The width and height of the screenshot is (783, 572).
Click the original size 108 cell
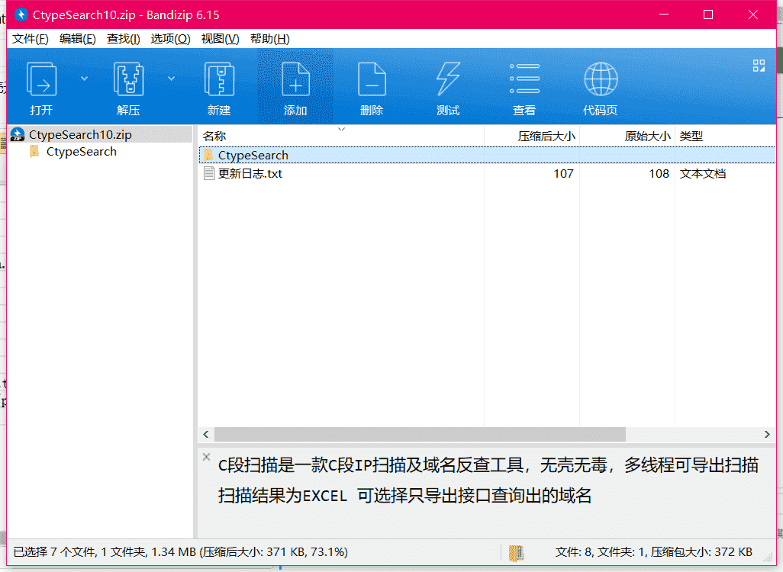pos(659,174)
